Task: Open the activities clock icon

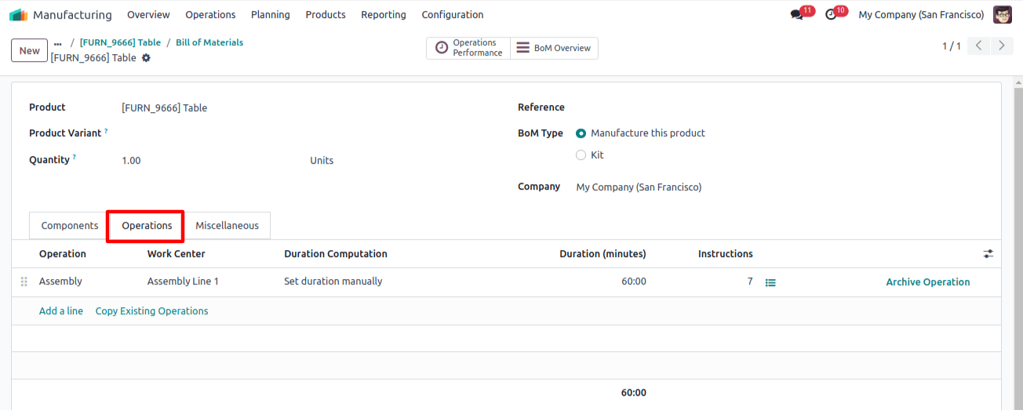Action: pyautogui.click(x=831, y=15)
